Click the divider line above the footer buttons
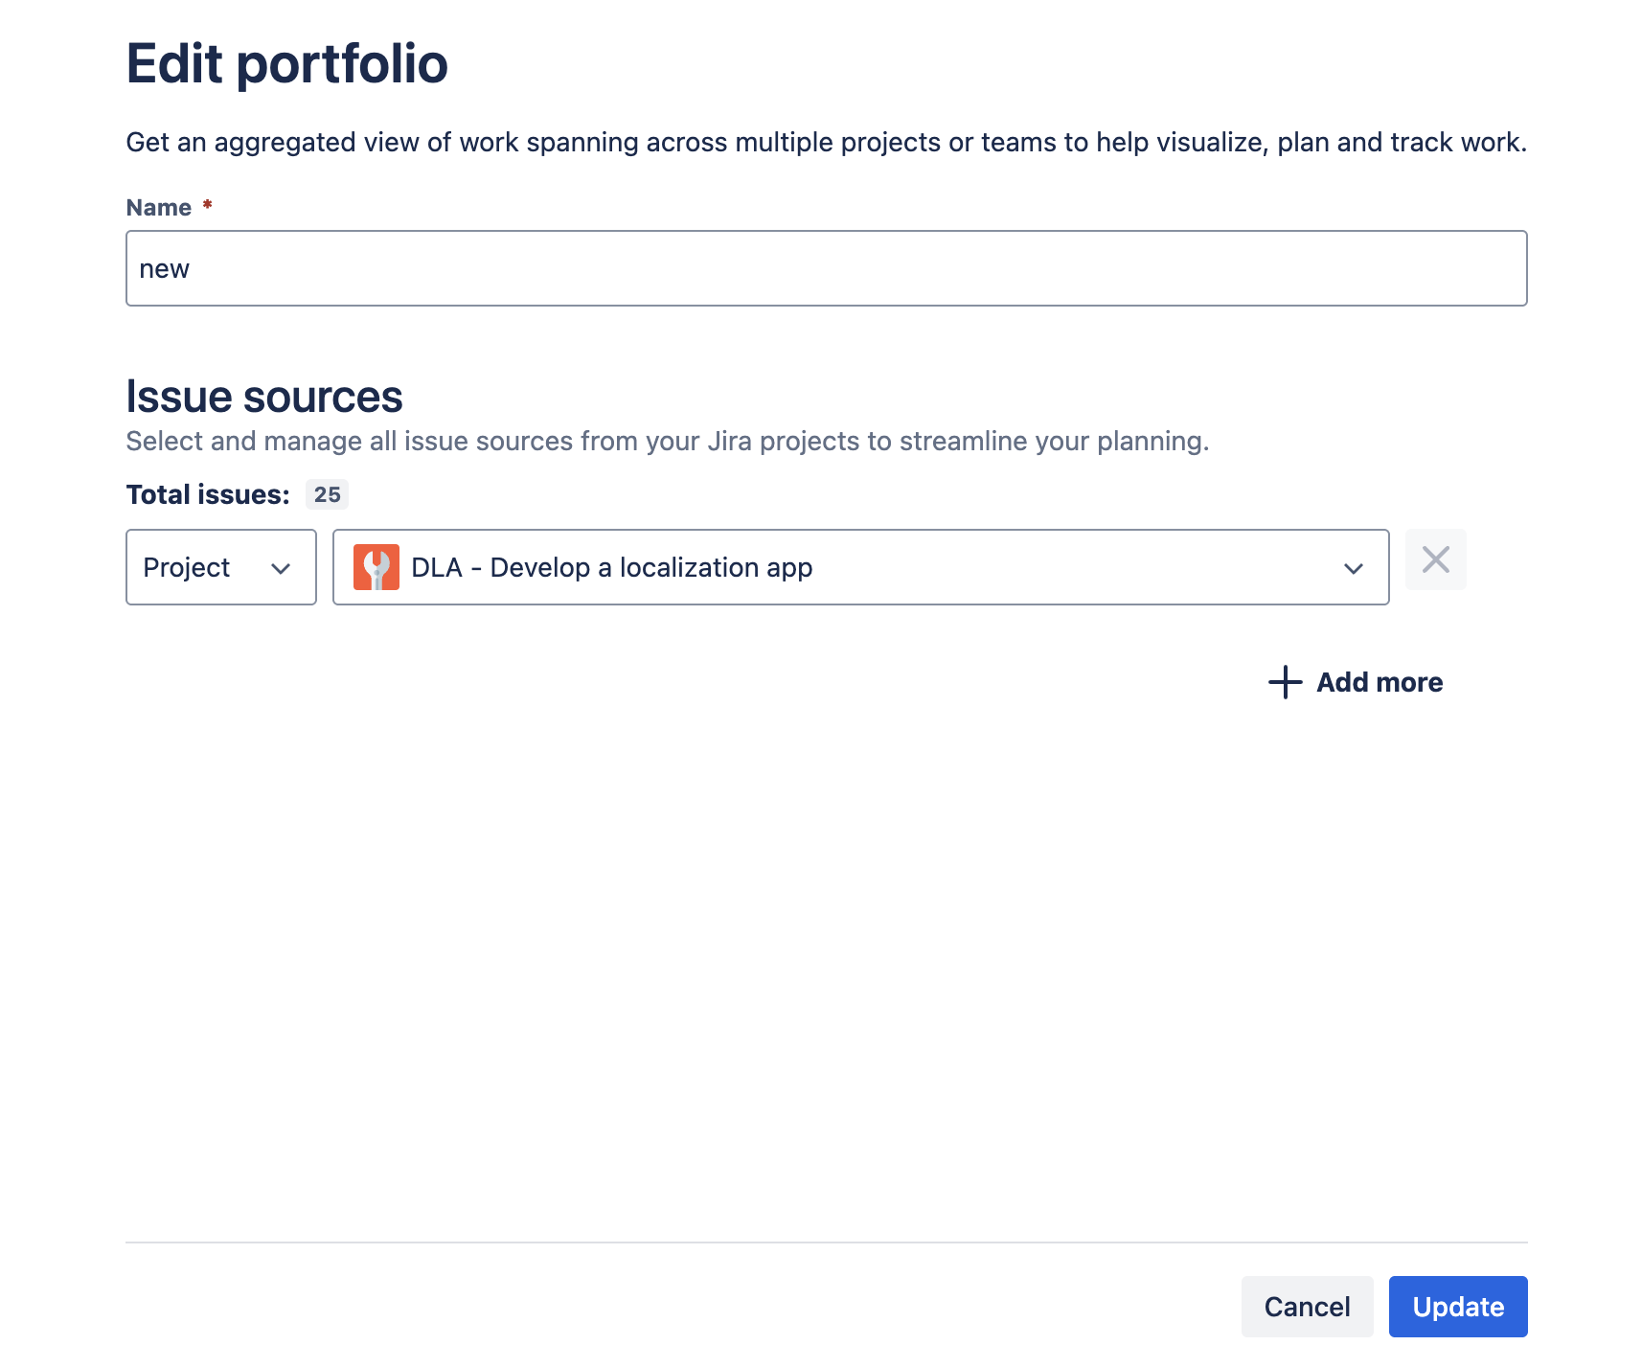The width and height of the screenshot is (1642, 1368). click(x=826, y=1243)
